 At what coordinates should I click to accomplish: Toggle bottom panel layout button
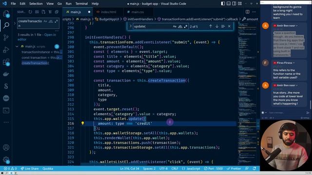pos(229,3)
